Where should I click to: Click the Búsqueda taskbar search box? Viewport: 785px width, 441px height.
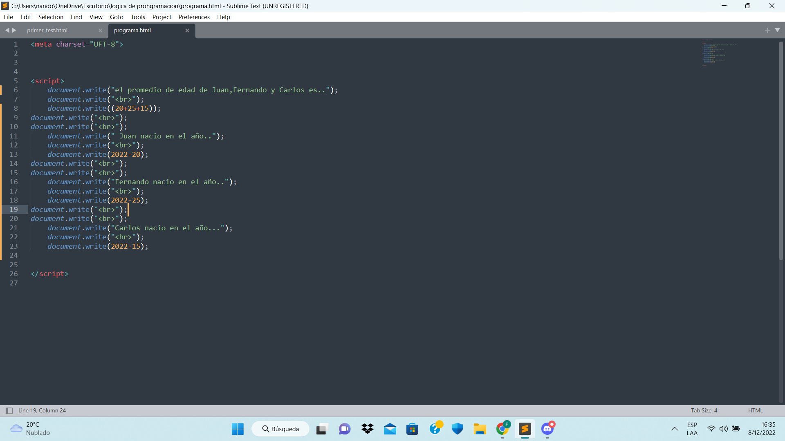click(280, 429)
